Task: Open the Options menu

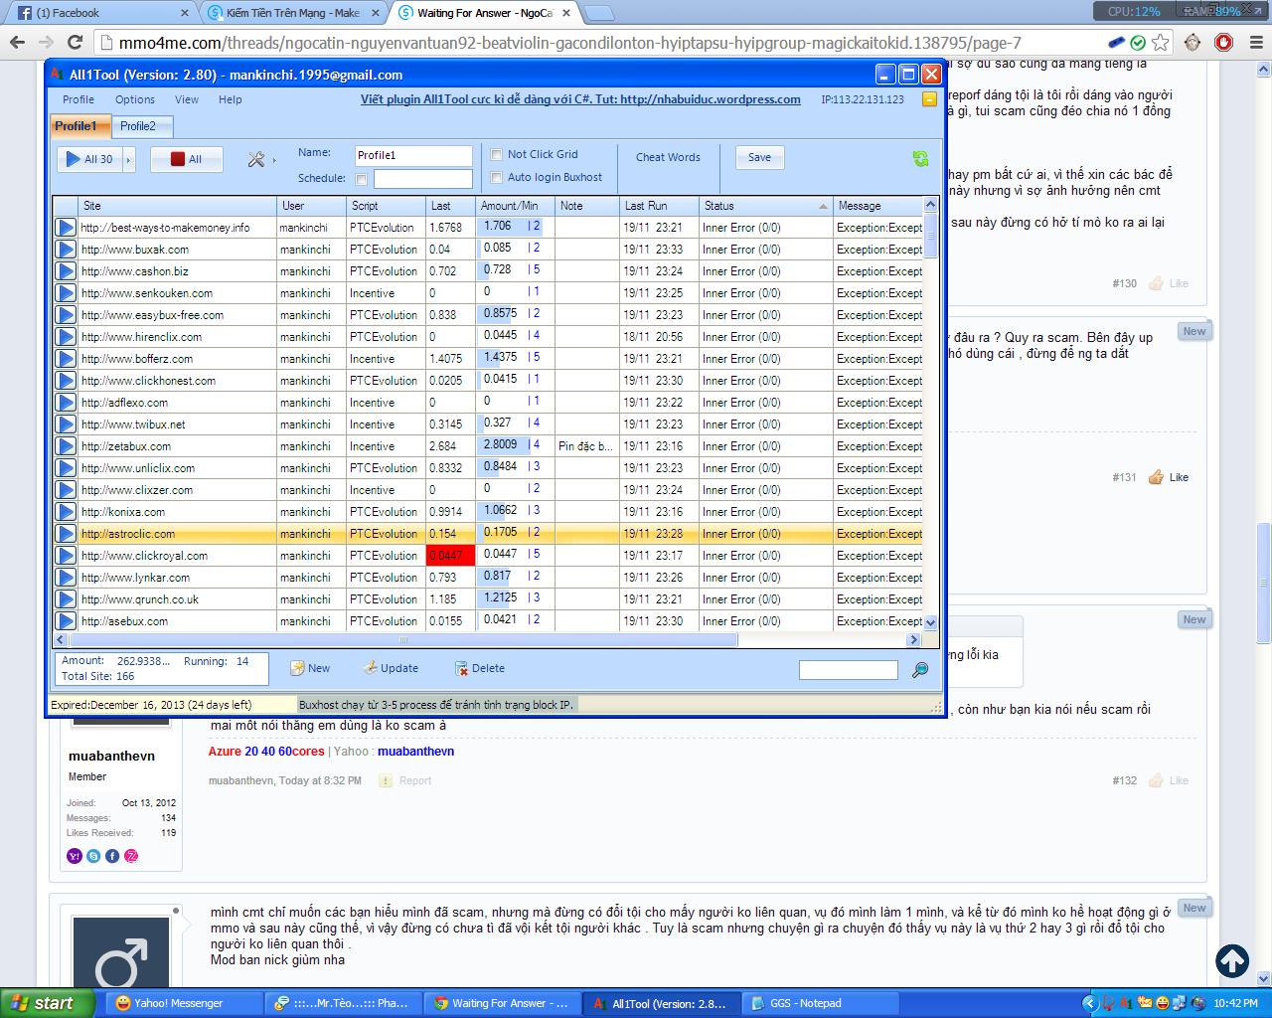Action: pos(135,99)
